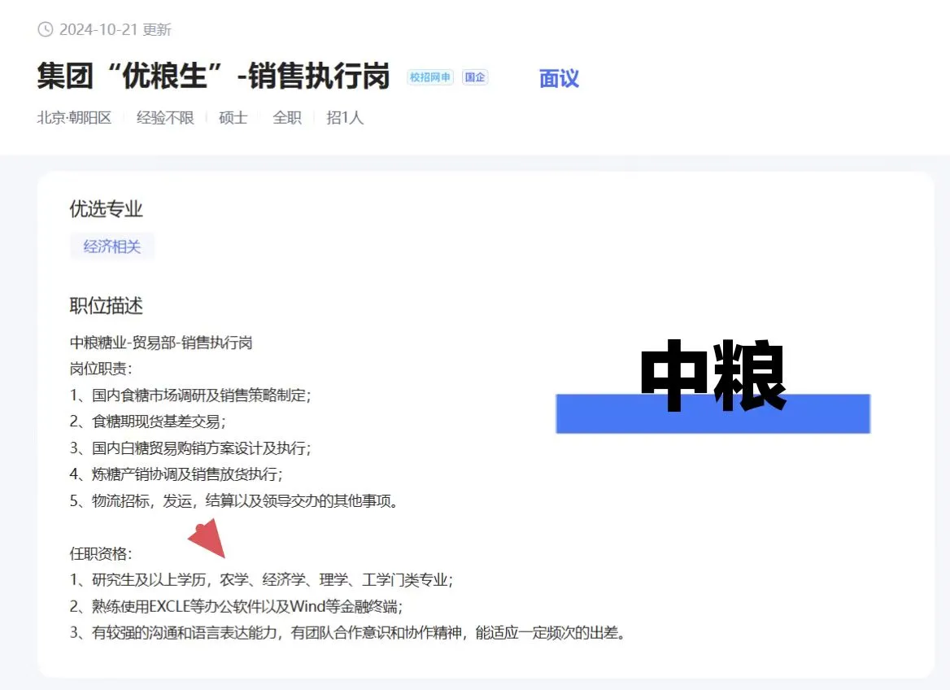Click the 2024-10-21 更新 date text
This screenshot has width=950, height=690.
click(x=115, y=30)
